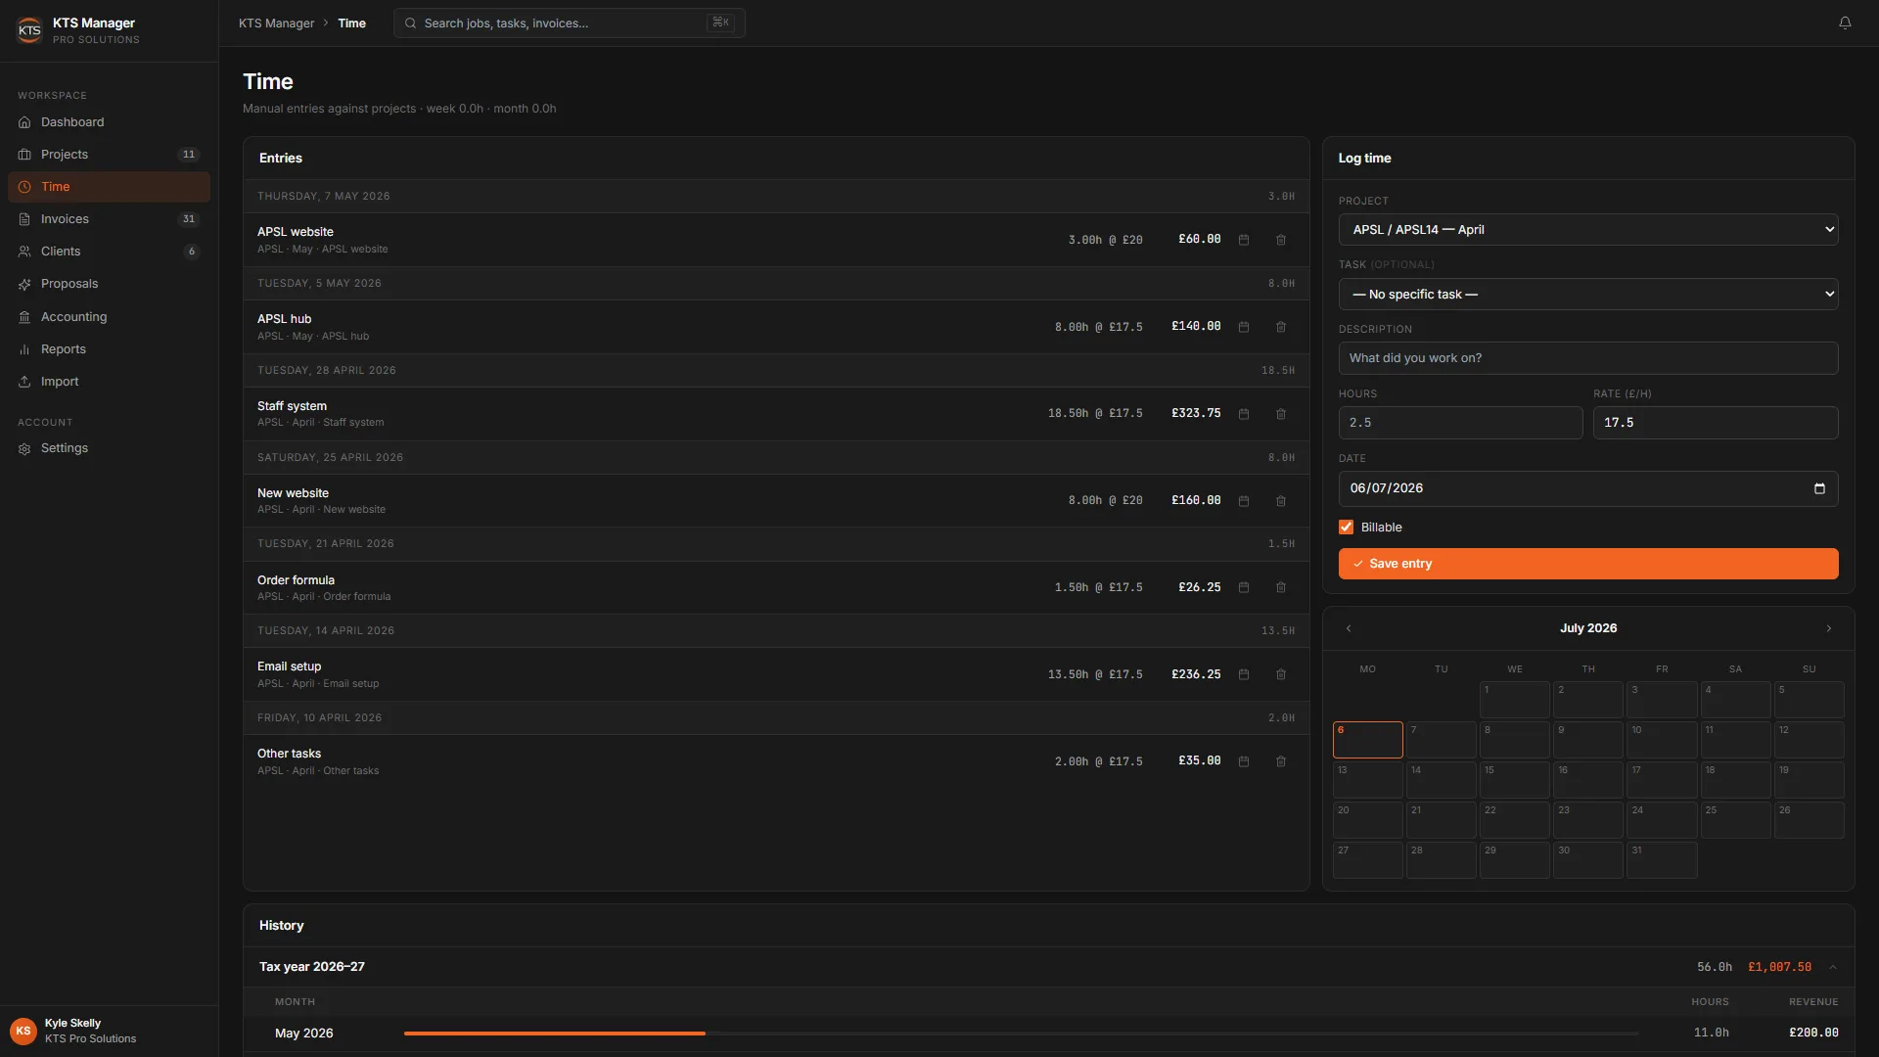The height and width of the screenshot is (1057, 1879).
Task: Click the KS user avatar
Action: click(23, 1031)
